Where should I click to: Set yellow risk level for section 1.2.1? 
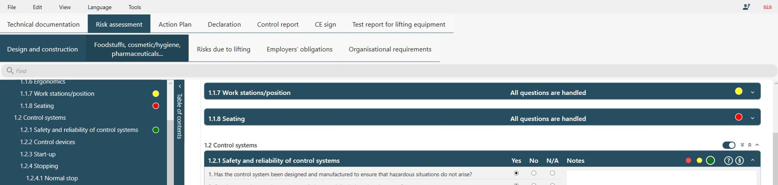point(699,161)
